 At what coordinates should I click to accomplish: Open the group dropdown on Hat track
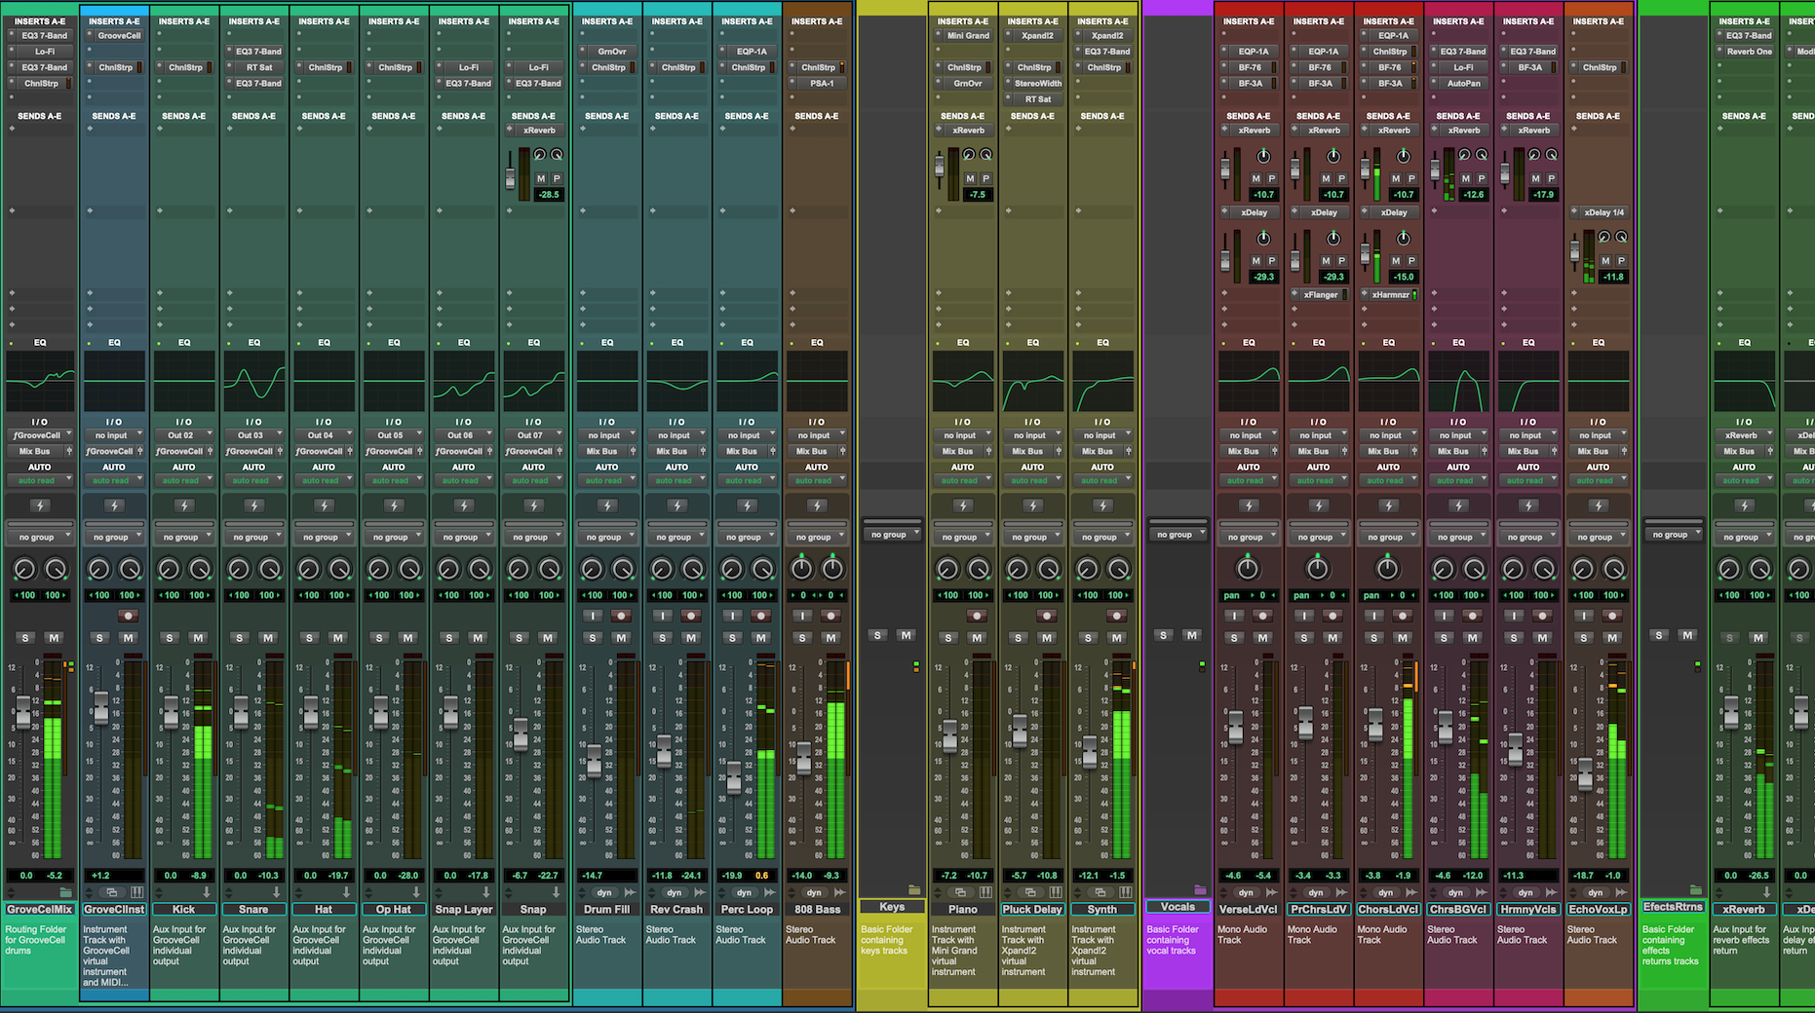pyautogui.click(x=324, y=537)
